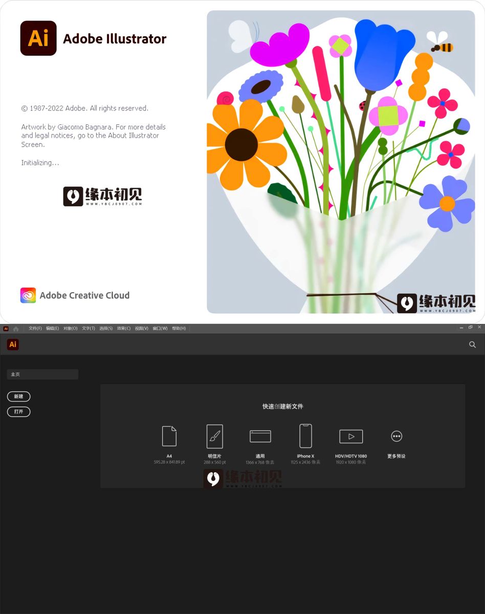Click the Home icon in the menu bar
485x614 pixels.
pos(16,328)
